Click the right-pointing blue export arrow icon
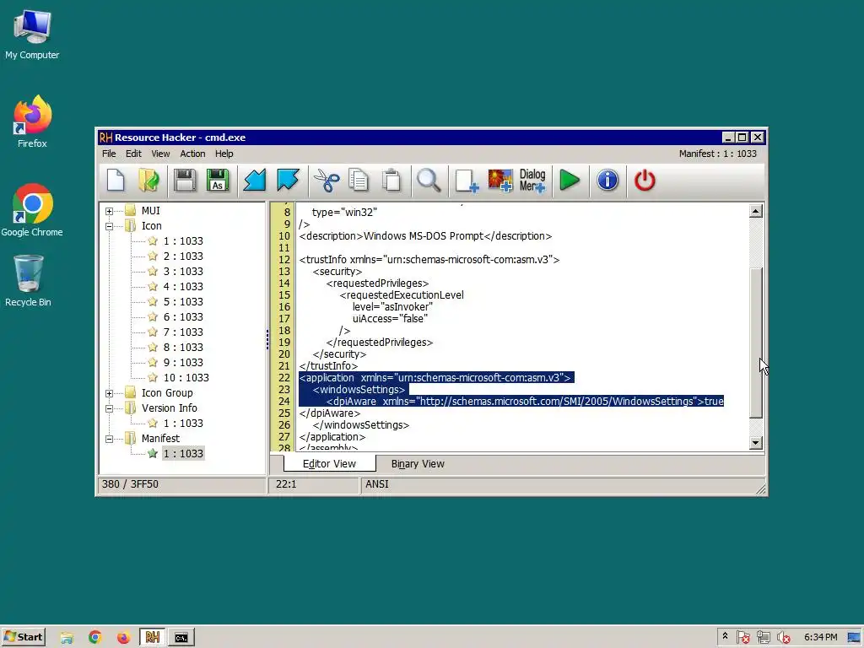The height and width of the screenshot is (648, 864). [x=288, y=181]
